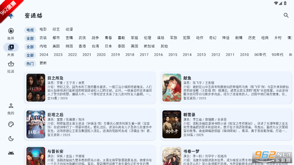
Task: Filter by 喜剧 genre
Action: (121, 38)
